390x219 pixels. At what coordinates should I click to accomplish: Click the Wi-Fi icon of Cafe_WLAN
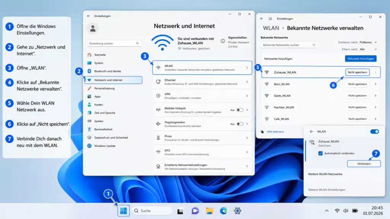click(x=267, y=119)
